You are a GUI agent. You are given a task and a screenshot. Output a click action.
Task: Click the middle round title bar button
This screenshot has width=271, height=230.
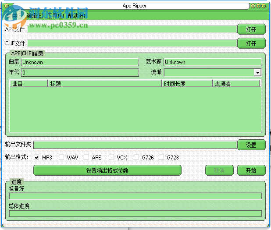(x=258, y=6)
